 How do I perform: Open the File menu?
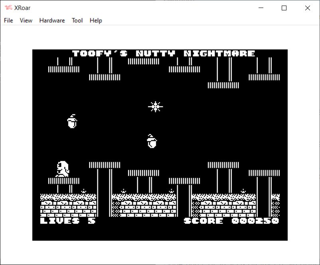[x=8, y=20]
